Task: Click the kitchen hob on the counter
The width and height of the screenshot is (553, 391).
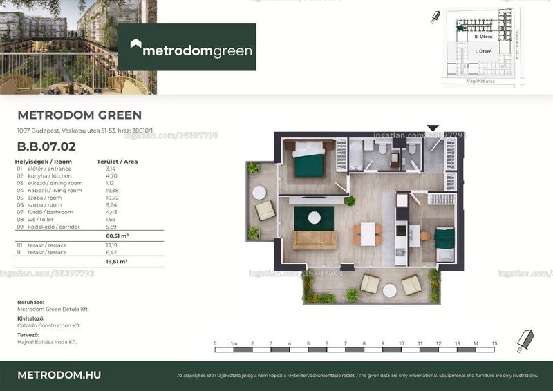Action: pyautogui.click(x=401, y=231)
